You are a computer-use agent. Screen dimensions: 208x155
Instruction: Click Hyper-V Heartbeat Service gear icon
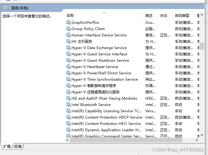pyautogui.click(x=68, y=67)
